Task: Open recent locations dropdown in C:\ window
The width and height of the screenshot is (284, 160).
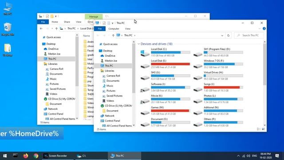Action: [52, 28]
